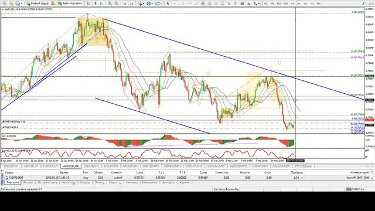Image resolution: width=375 pixels, height=211 pixels.
Task: Switch chart to bar chart type
Action: pyautogui.click(x=88, y=4)
